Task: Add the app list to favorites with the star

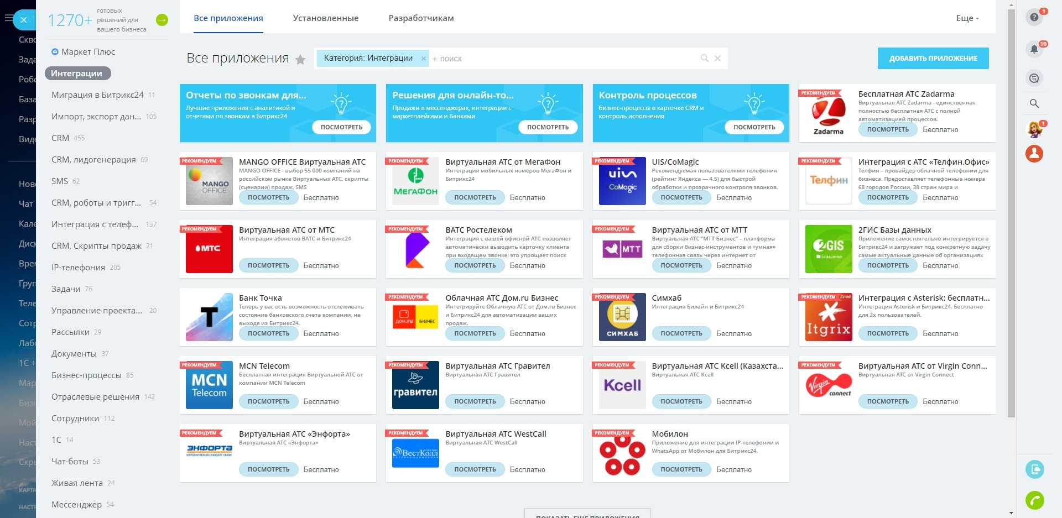Action: (300, 60)
